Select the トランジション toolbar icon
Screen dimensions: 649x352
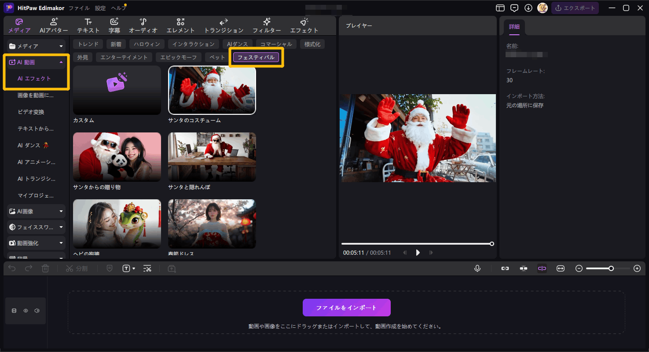224,26
